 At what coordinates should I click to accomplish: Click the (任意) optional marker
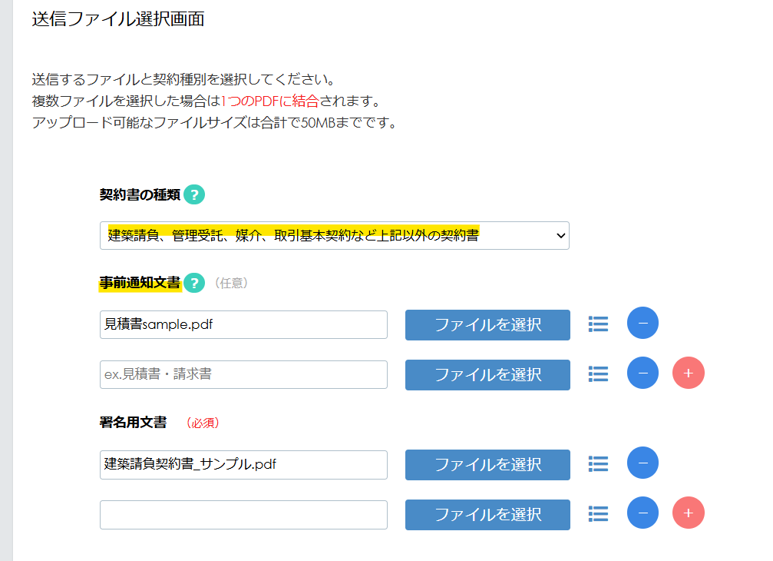coord(231,284)
